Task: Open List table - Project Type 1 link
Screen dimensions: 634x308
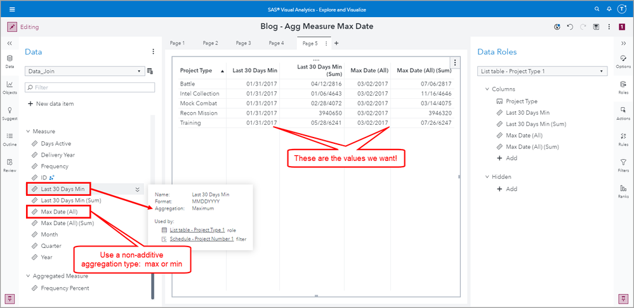Action: (x=197, y=230)
